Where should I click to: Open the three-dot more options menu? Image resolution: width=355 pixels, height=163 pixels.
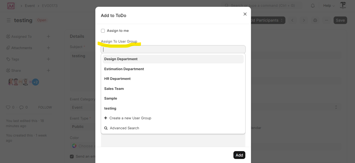pyautogui.click(x=327, y=20)
